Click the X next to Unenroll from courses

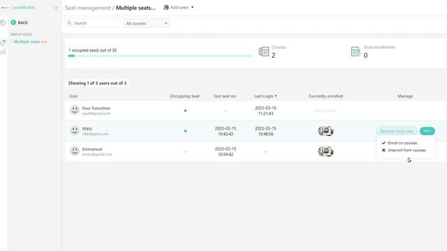pyautogui.click(x=383, y=150)
